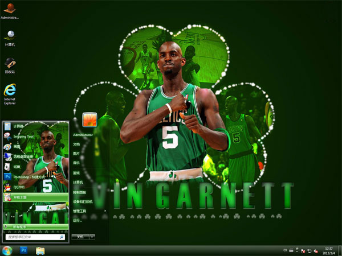Open the 计算机 desktop icon
Image resolution: width=342 pixels, height=256 pixels.
[10, 38]
